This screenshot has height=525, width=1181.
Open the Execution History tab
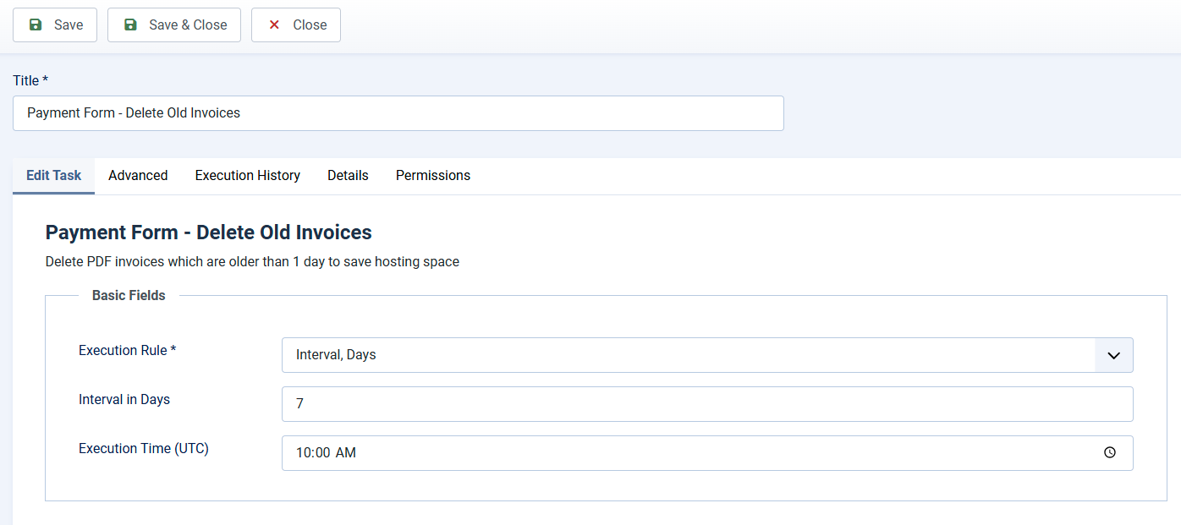point(248,176)
